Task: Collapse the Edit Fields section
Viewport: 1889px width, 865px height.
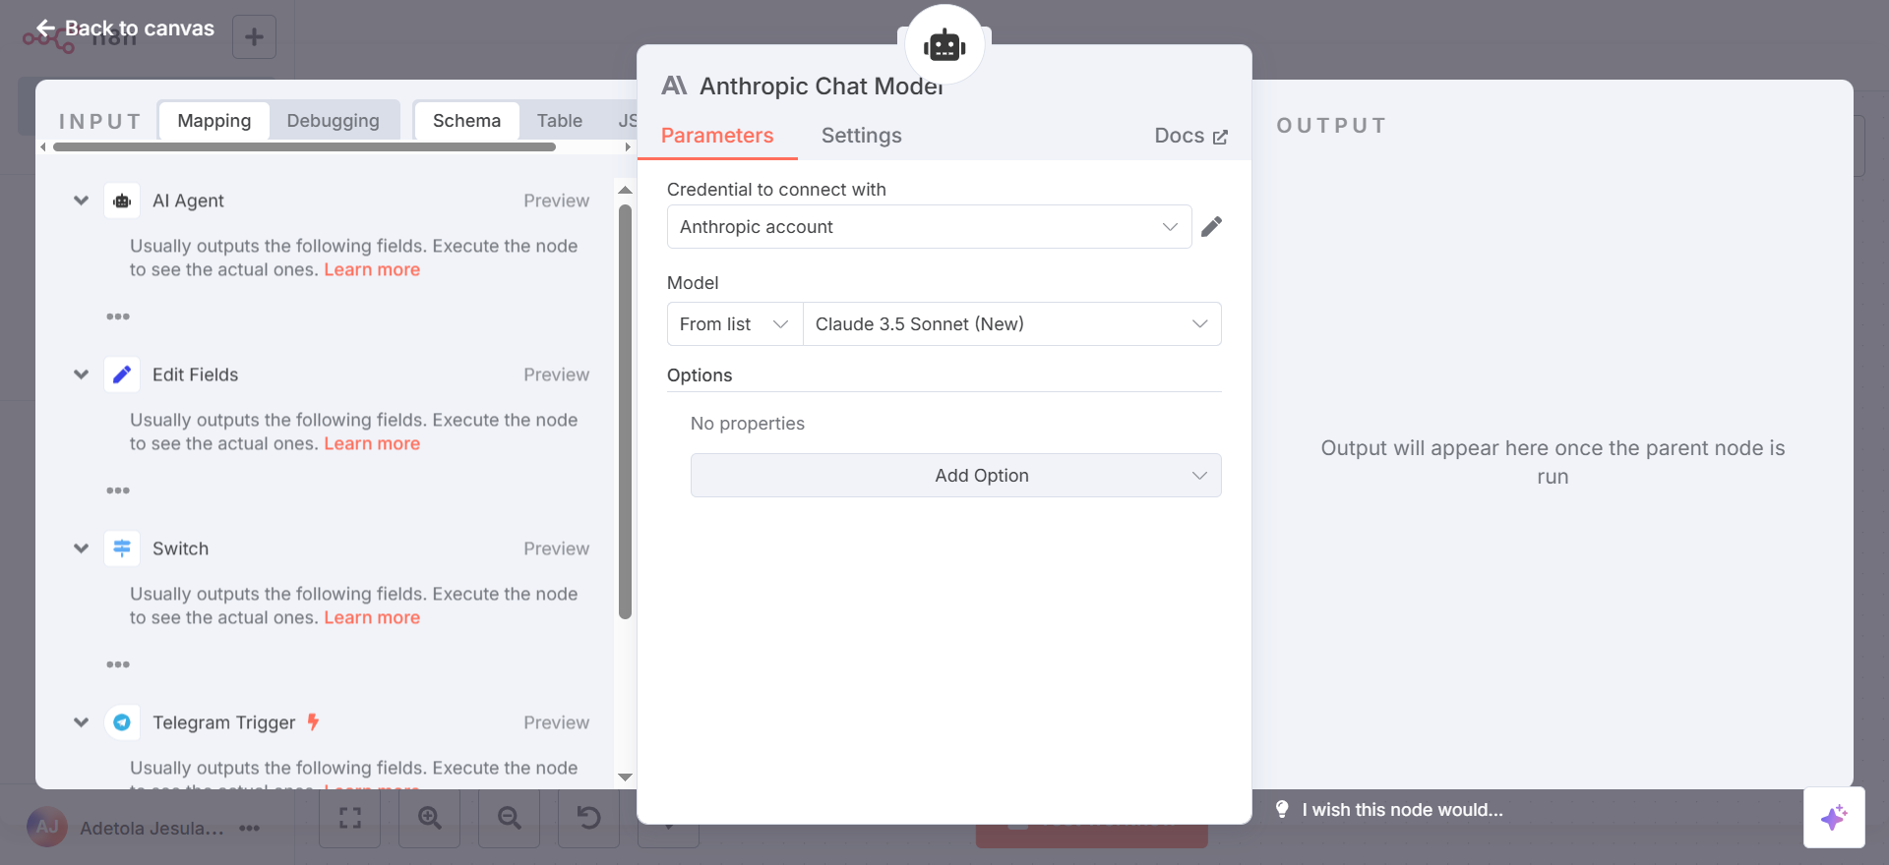Action: (82, 375)
